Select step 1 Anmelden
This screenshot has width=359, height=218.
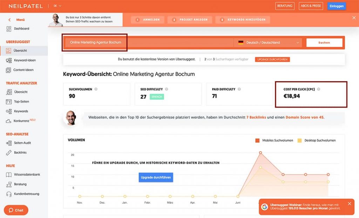148,20
